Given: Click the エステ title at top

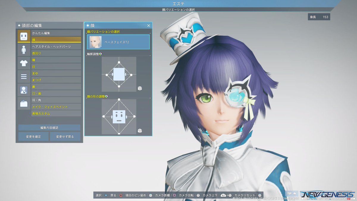Looking at the screenshot, I should coord(178,4).
